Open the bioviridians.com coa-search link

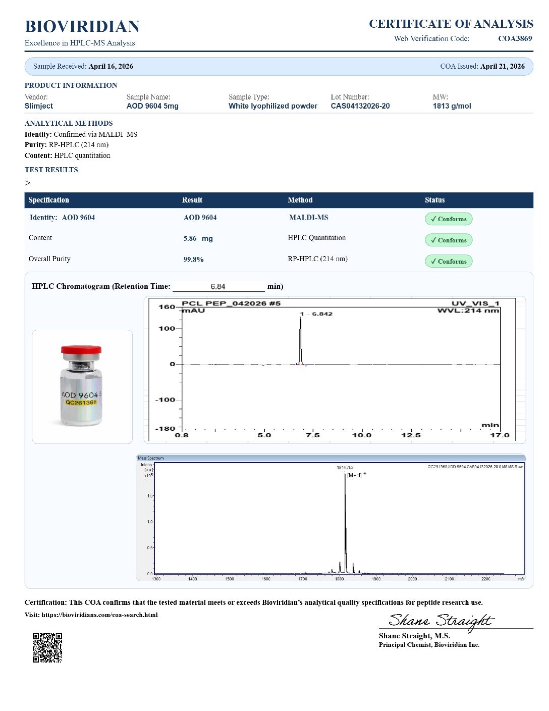point(99,615)
